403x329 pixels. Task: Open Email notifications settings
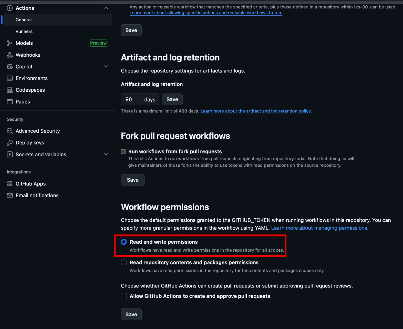click(37, 195)
